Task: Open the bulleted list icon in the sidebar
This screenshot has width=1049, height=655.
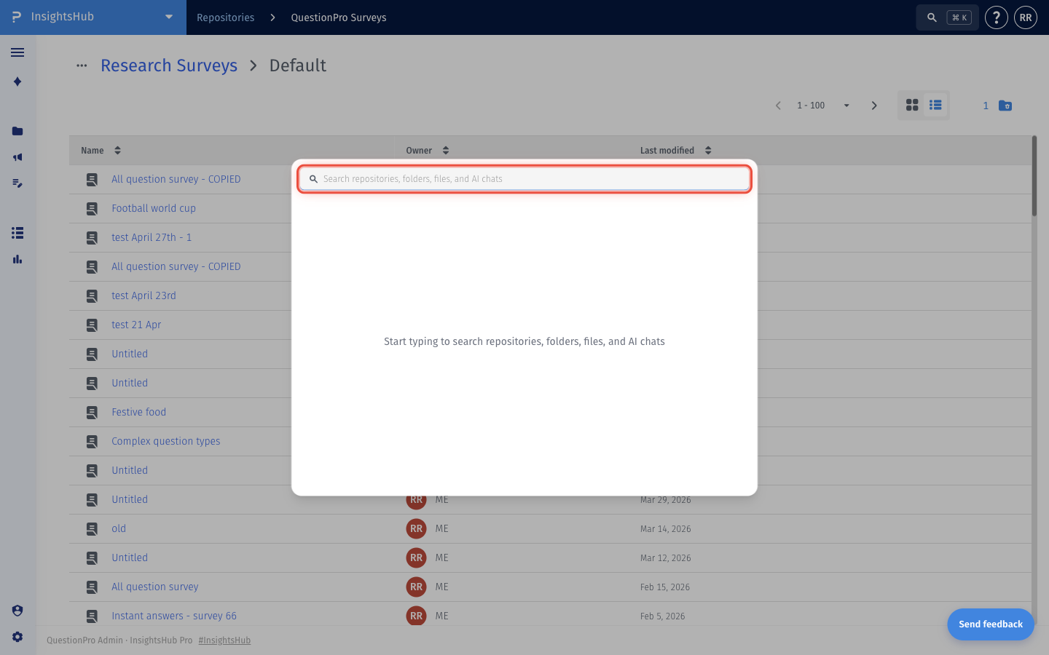Action: point(17,233)
